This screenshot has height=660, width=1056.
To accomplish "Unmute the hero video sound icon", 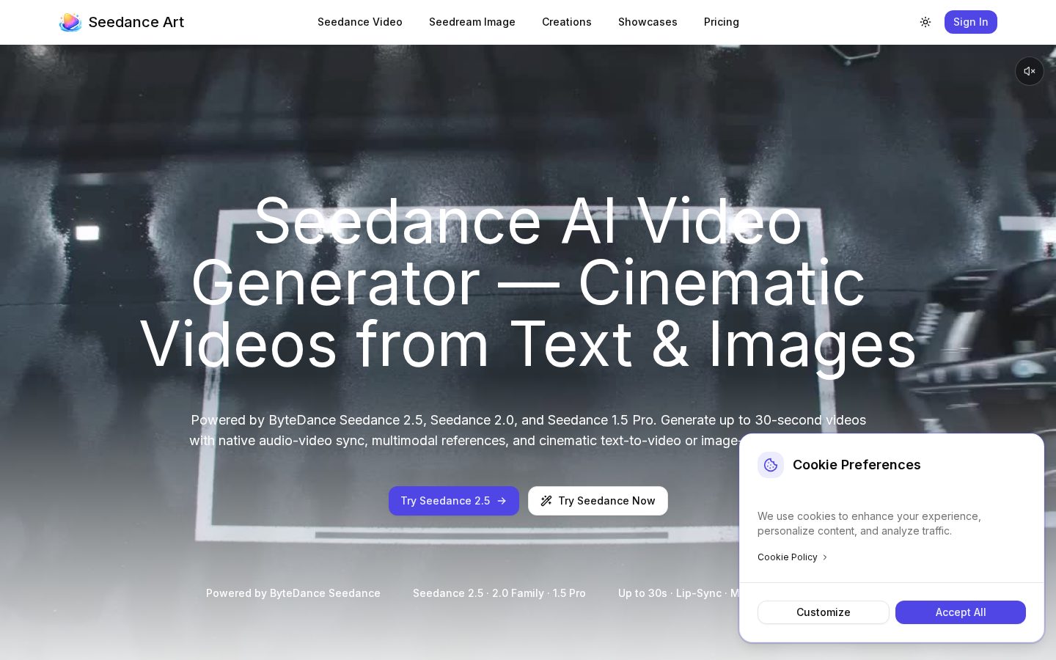I will (x=1030, y=71).
